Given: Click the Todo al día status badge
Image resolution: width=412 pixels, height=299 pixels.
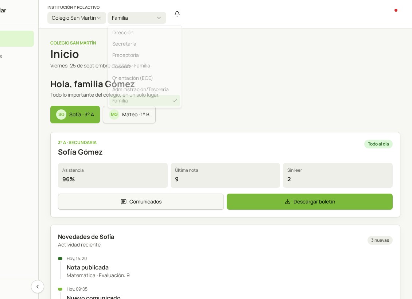Looking at the screenshot, I should tap(378, 144).
